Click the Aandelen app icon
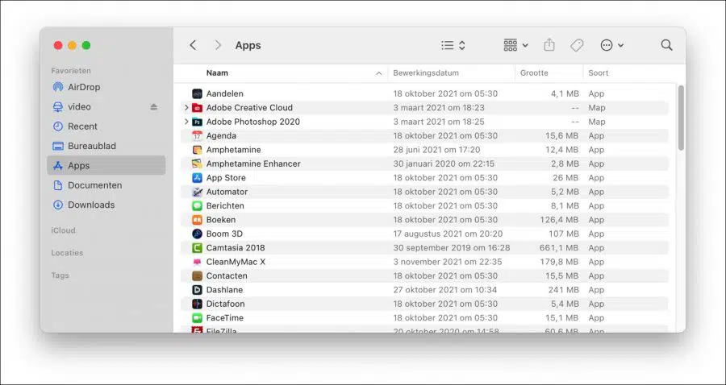726x385 pixels. click(x=198, y=93)
